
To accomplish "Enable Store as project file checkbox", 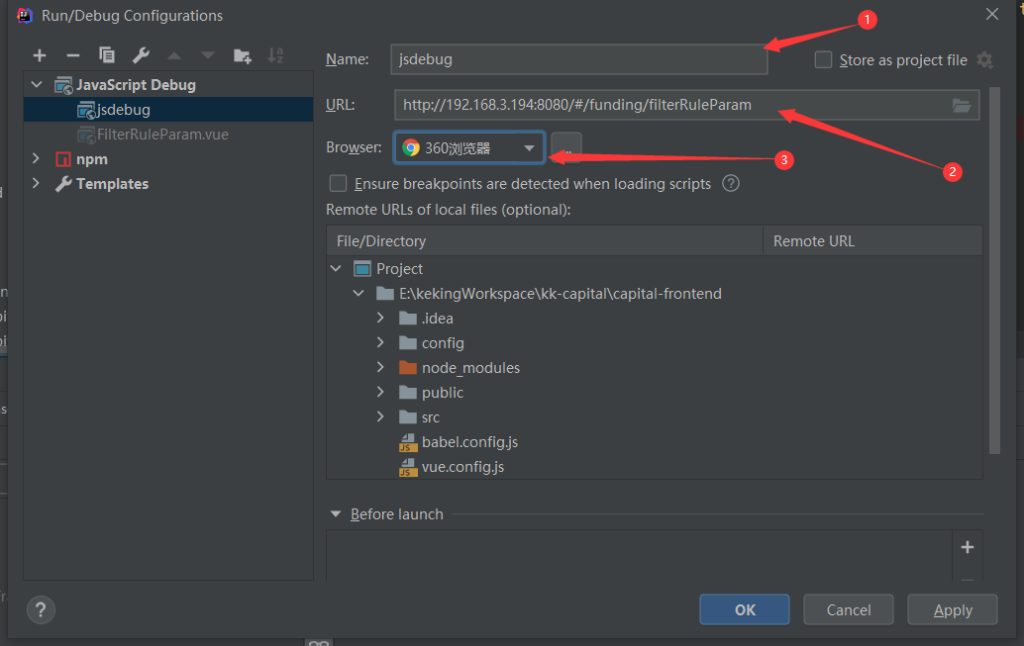I will (823, 60).
